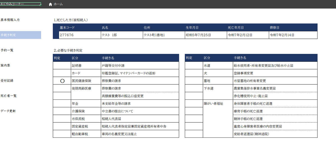Open 受付記録 sidebar entry
The image size is (336, 152).
(7, 80)
